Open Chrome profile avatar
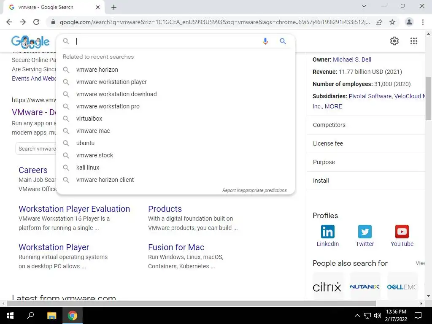The image size is (432, 324). point(409,22)
